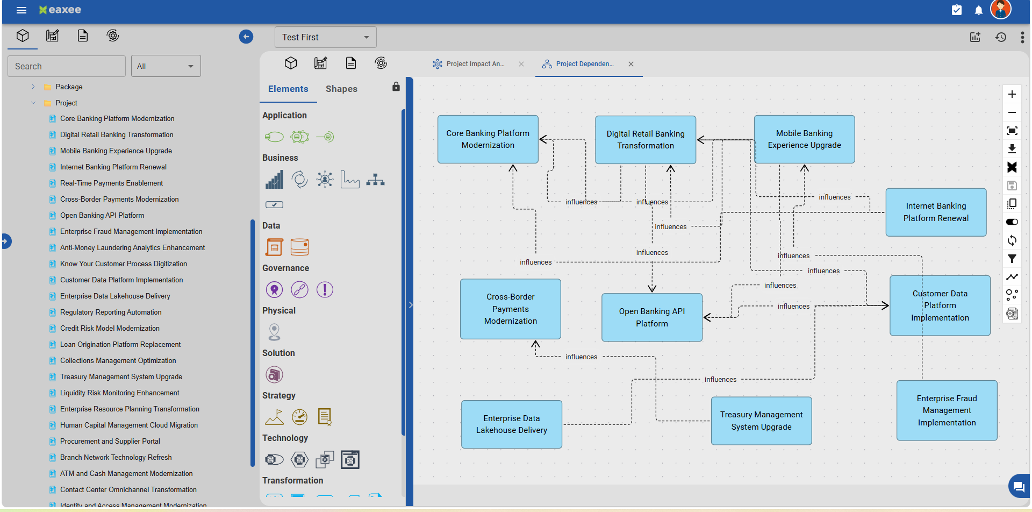The image size is (1032, 512).
Task: Switch to the Elements tab
Action: tap(288, 89)
